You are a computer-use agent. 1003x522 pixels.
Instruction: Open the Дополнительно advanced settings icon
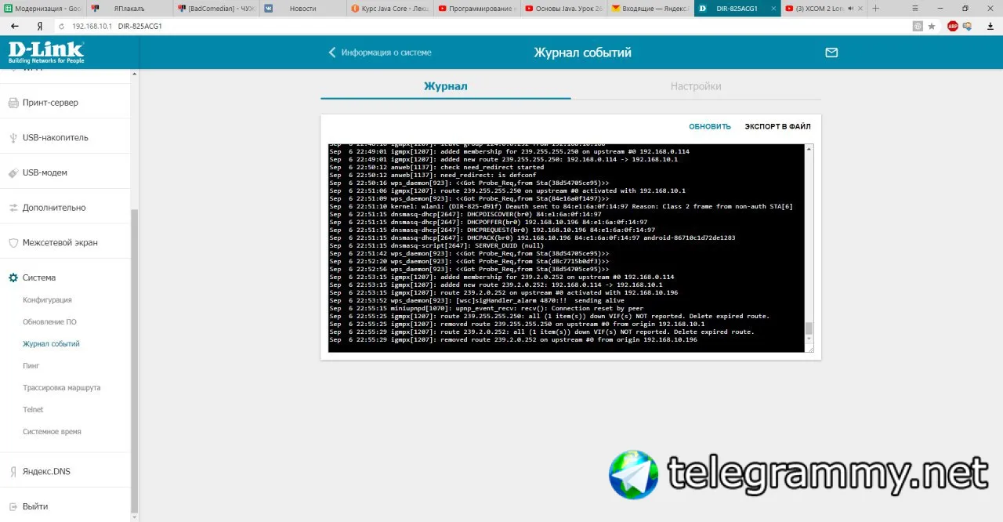pos(13,208)
